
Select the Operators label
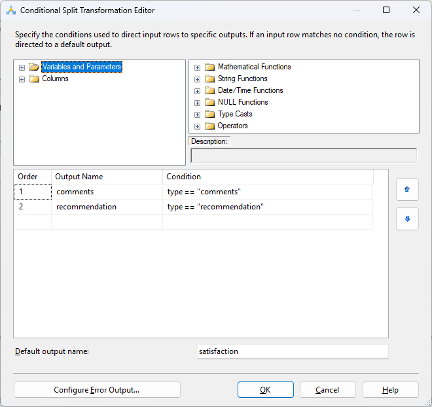pyautogui.click(x=232, y=126)
